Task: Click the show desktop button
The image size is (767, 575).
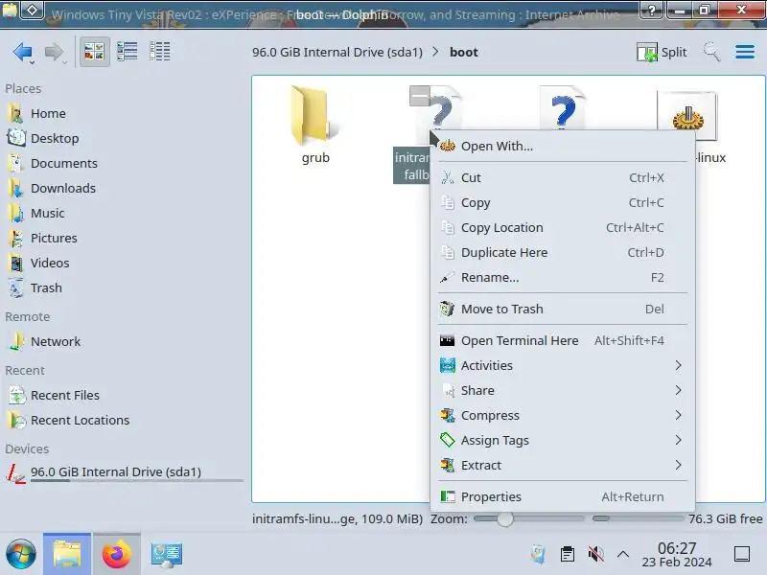Action: pos(741,555)
